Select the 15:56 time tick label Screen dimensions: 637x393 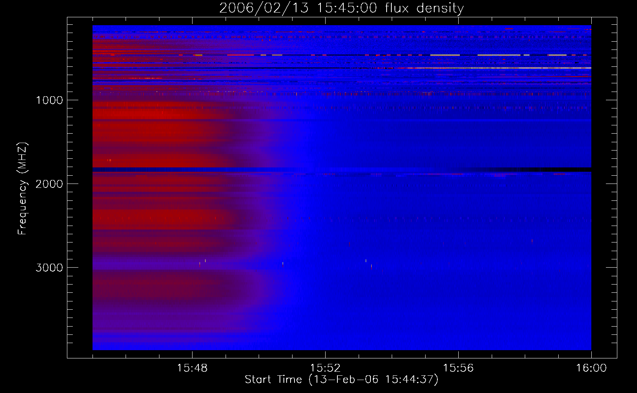tap(458, 368)
